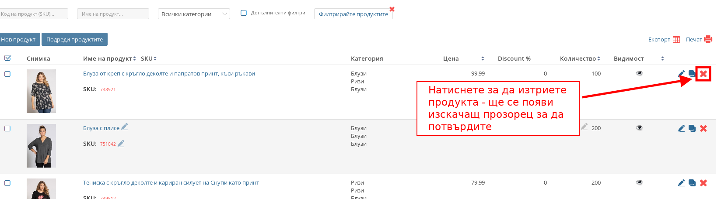Image resolution: width=721 pixels, height=199 pixels.
Task: Toggle select-all checkbox in table header
Action: pos(7,58)
